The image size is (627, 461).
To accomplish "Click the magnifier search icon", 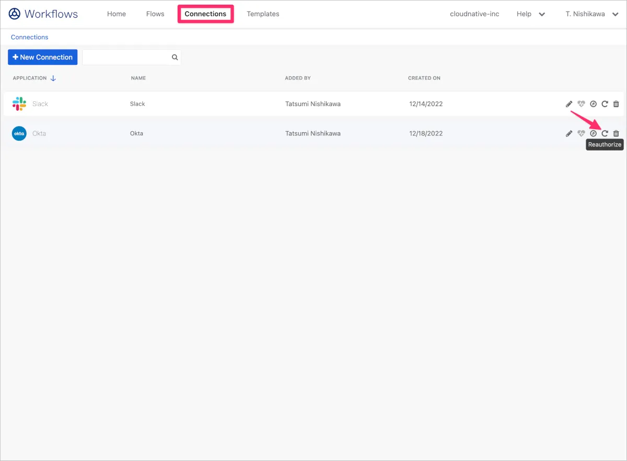I will [175, 57].
